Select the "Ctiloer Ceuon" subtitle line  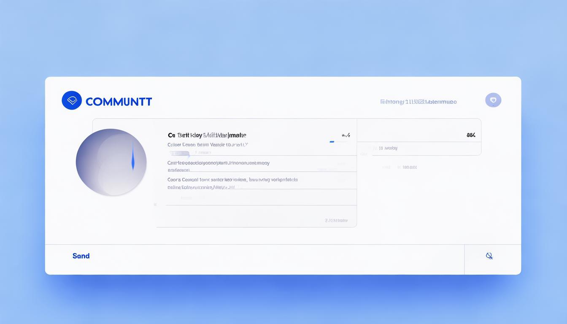pyautogui.click(x=208, y=145)
